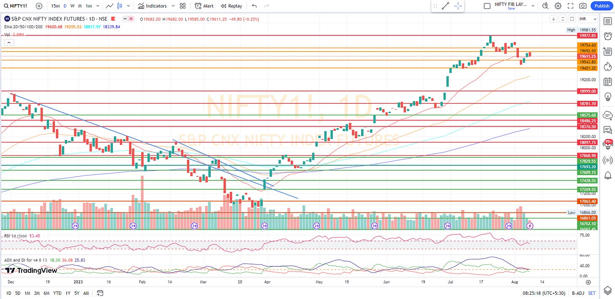Open the Watchlist panel
This screenshot has height=299, width=615.
click(608, 22)
